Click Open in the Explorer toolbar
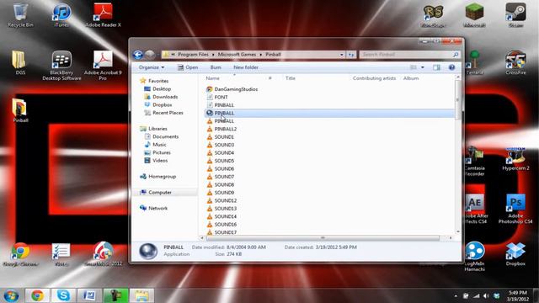 point(188,67)
